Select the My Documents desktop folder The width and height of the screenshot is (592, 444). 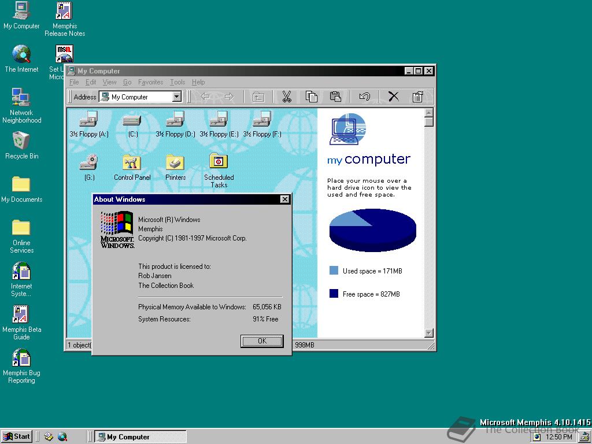pyautogui.click(x=21, y=189)
